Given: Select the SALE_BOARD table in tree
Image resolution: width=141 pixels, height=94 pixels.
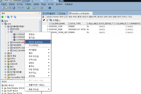Looking at the screenshot, I should coord(19,51).
